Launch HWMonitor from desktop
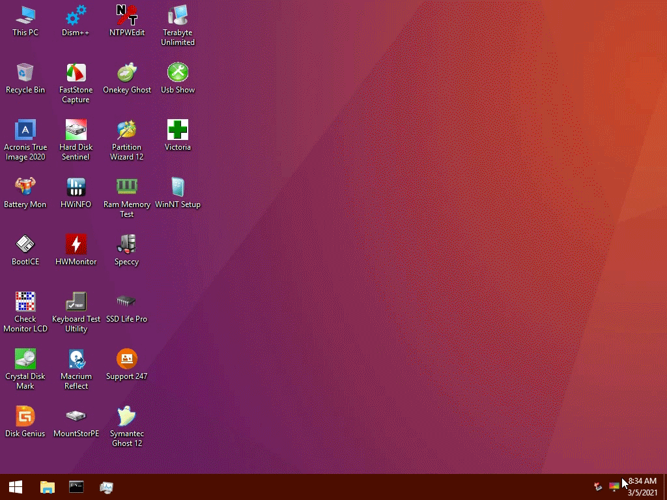This screenshot has height=500, width=667. [x=76, y=250]
